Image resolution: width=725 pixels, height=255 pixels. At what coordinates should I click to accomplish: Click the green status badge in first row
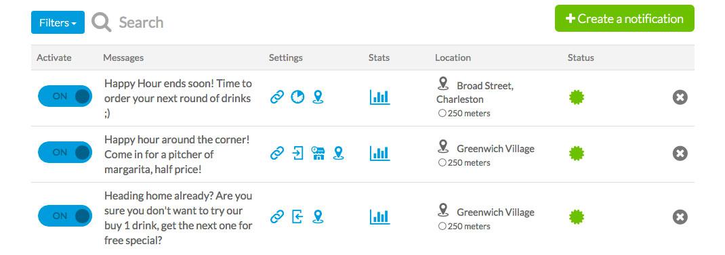577,97
